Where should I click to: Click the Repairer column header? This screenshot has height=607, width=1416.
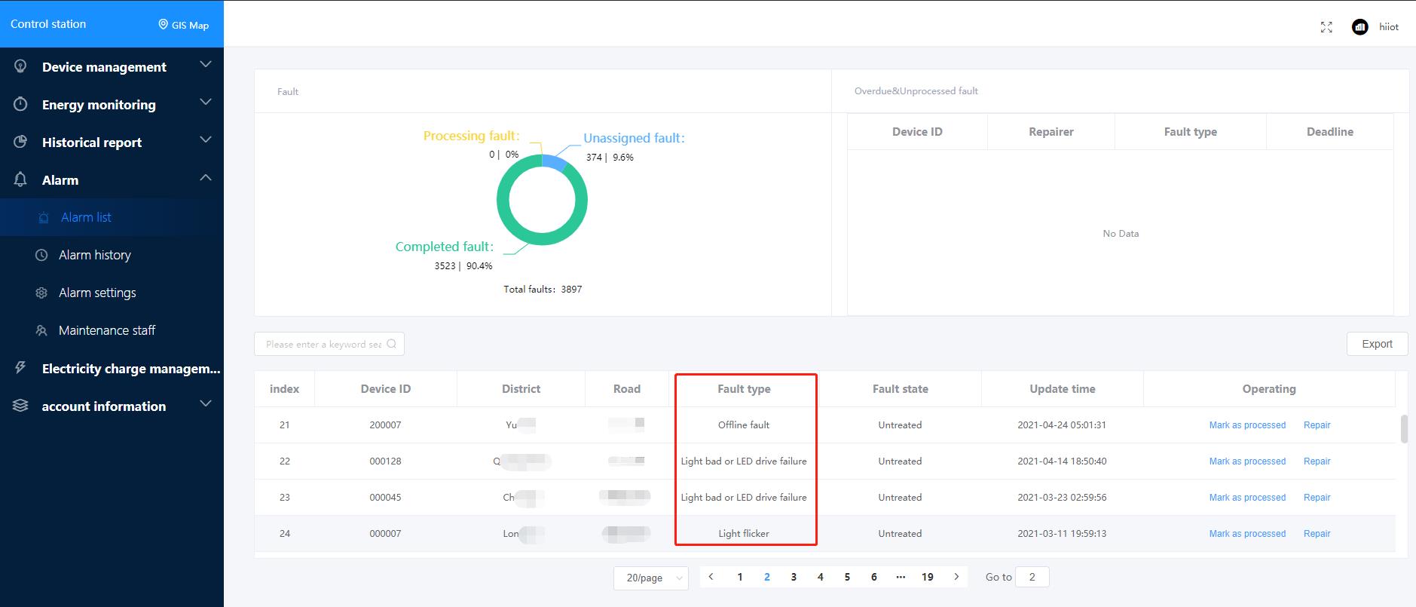coord(1051,131)
